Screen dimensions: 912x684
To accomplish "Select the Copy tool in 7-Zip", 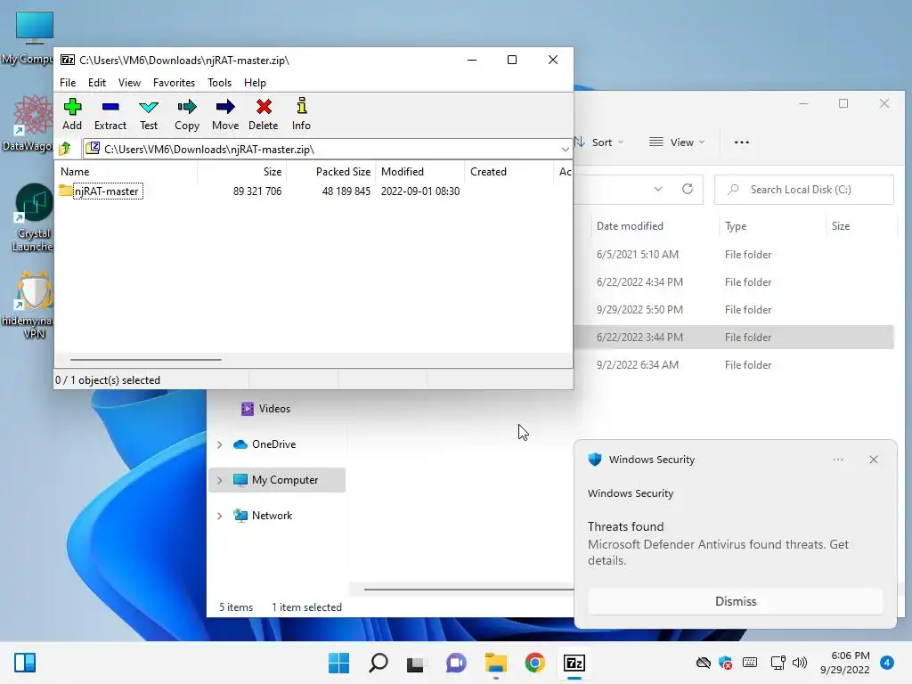I will tap(187, 114).
